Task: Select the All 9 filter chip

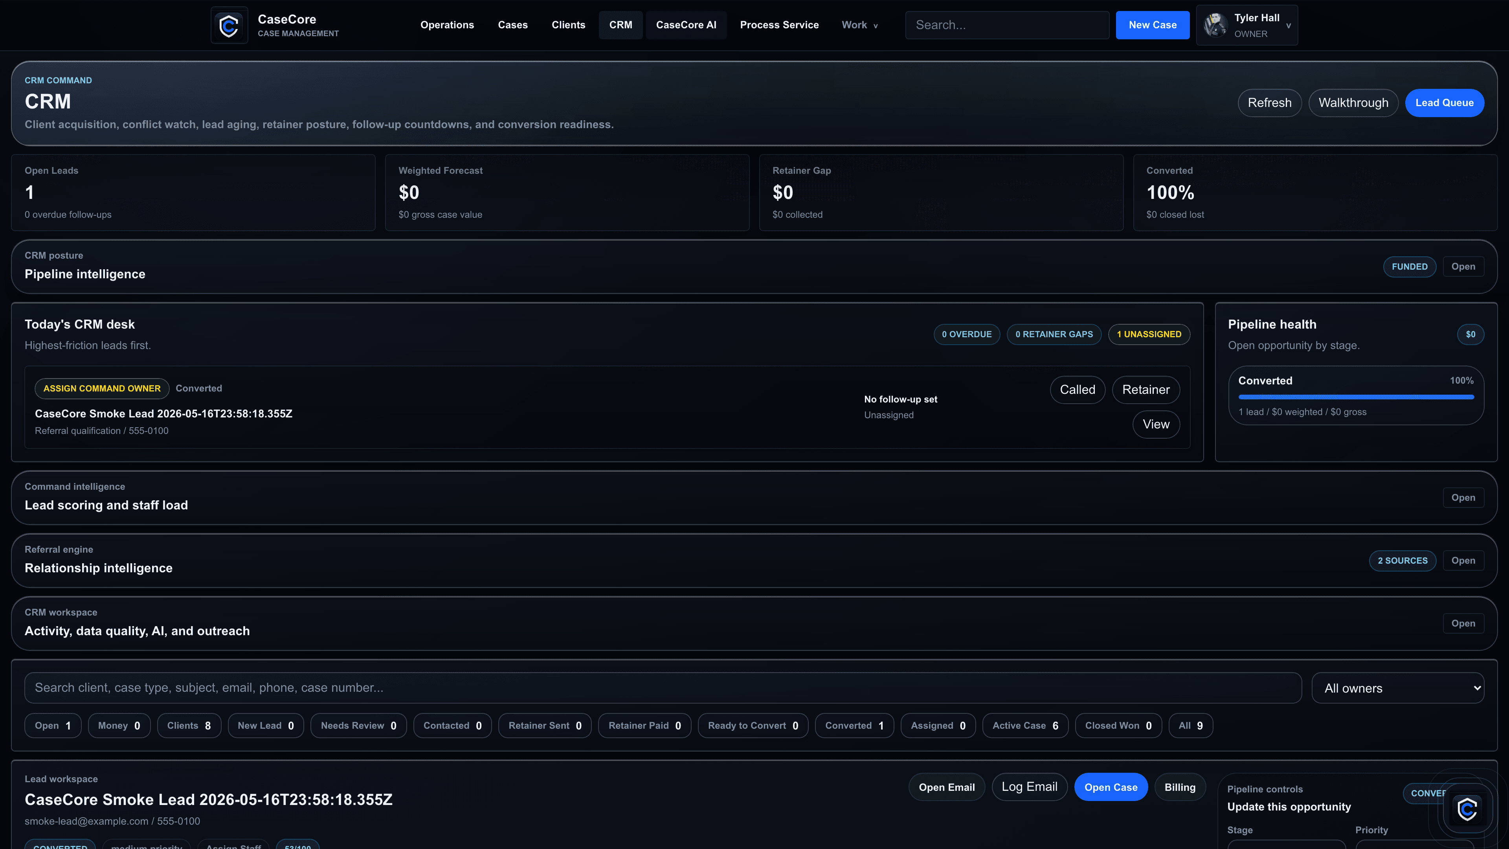Action: (1190, 726)
